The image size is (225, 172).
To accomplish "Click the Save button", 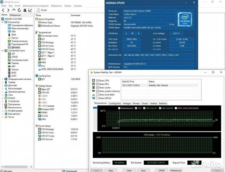I will pos(143,170).
